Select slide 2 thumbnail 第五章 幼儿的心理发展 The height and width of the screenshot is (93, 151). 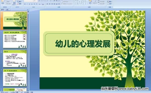pos(15,39)
